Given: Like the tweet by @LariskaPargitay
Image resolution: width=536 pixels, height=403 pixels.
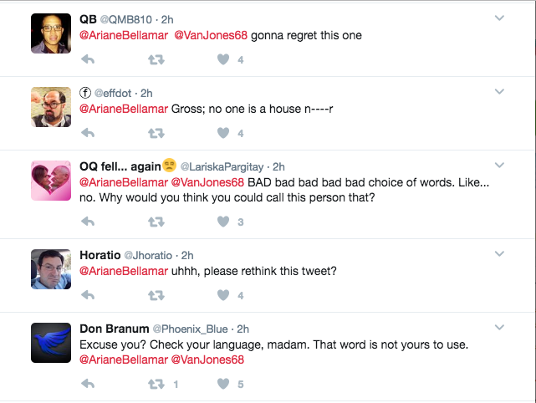Looking at the screenshot, I should [x=223, y=222].
